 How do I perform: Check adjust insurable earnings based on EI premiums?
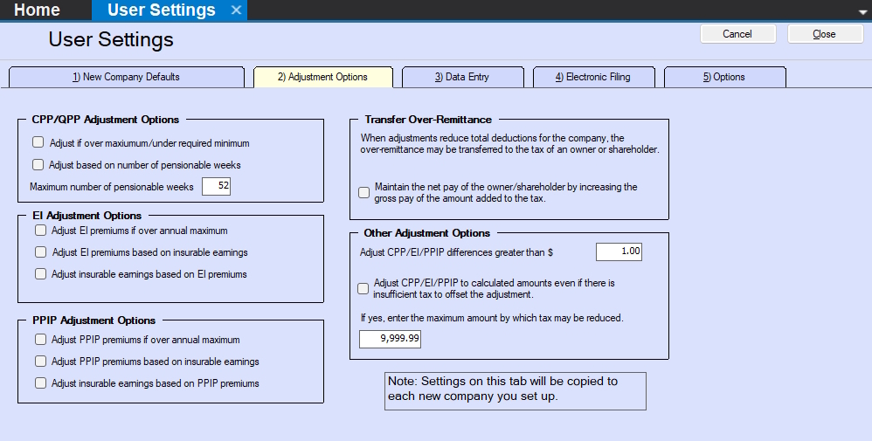click(x=40, y=274)
